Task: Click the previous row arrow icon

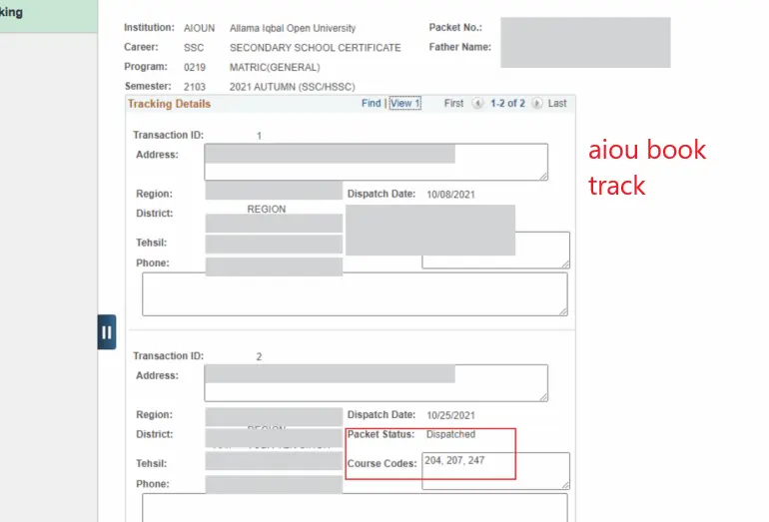Action: point(477,104)
